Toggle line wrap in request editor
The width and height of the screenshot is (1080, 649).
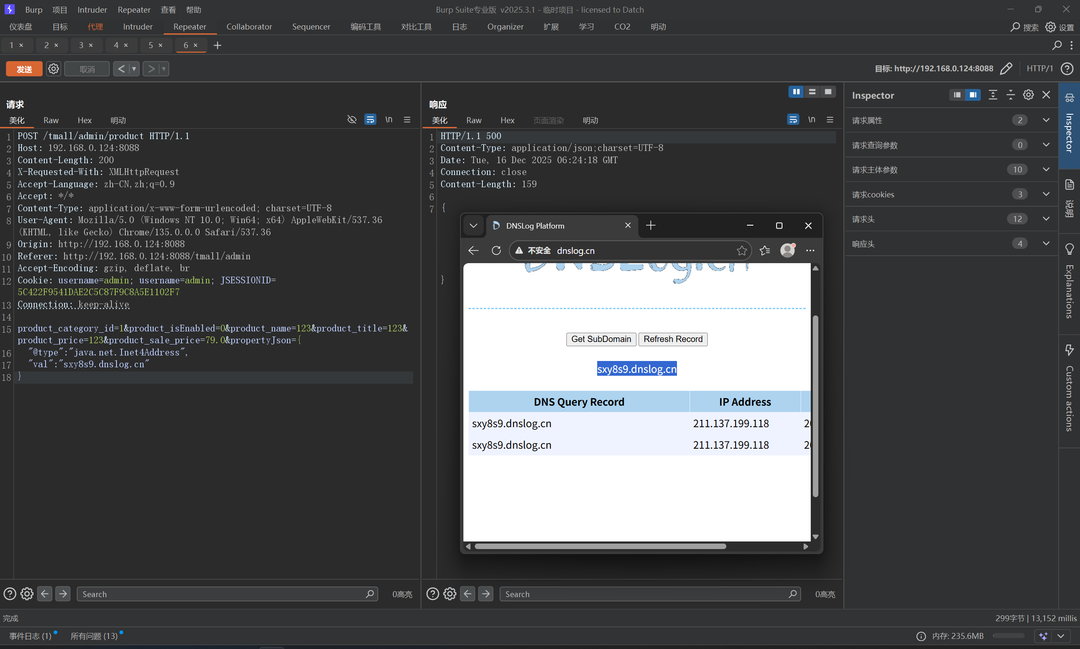[370, 120]
